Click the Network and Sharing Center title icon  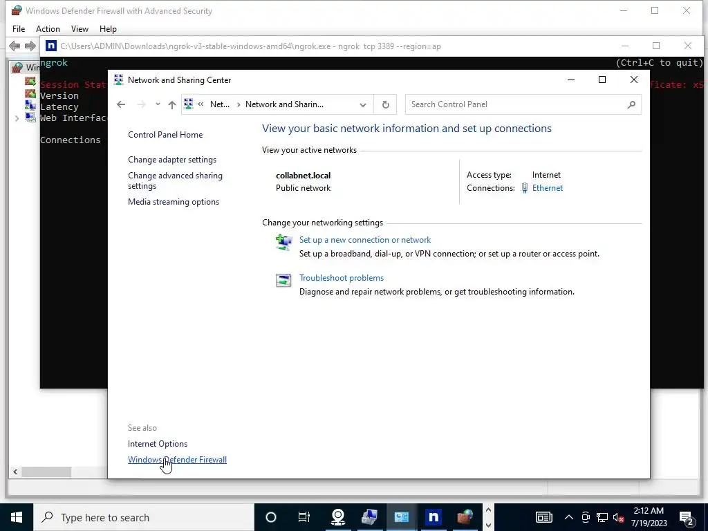118,80
